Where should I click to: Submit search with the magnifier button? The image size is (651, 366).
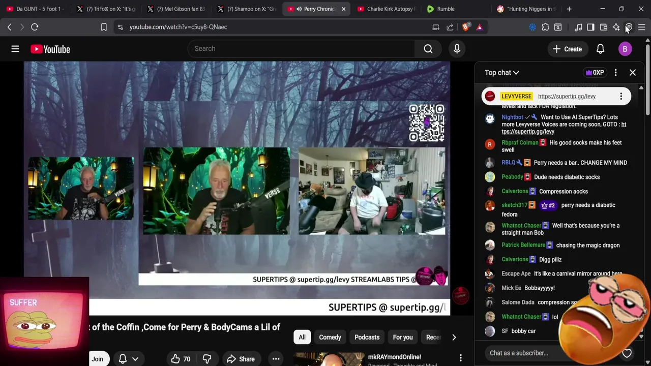tap(428, 49)
